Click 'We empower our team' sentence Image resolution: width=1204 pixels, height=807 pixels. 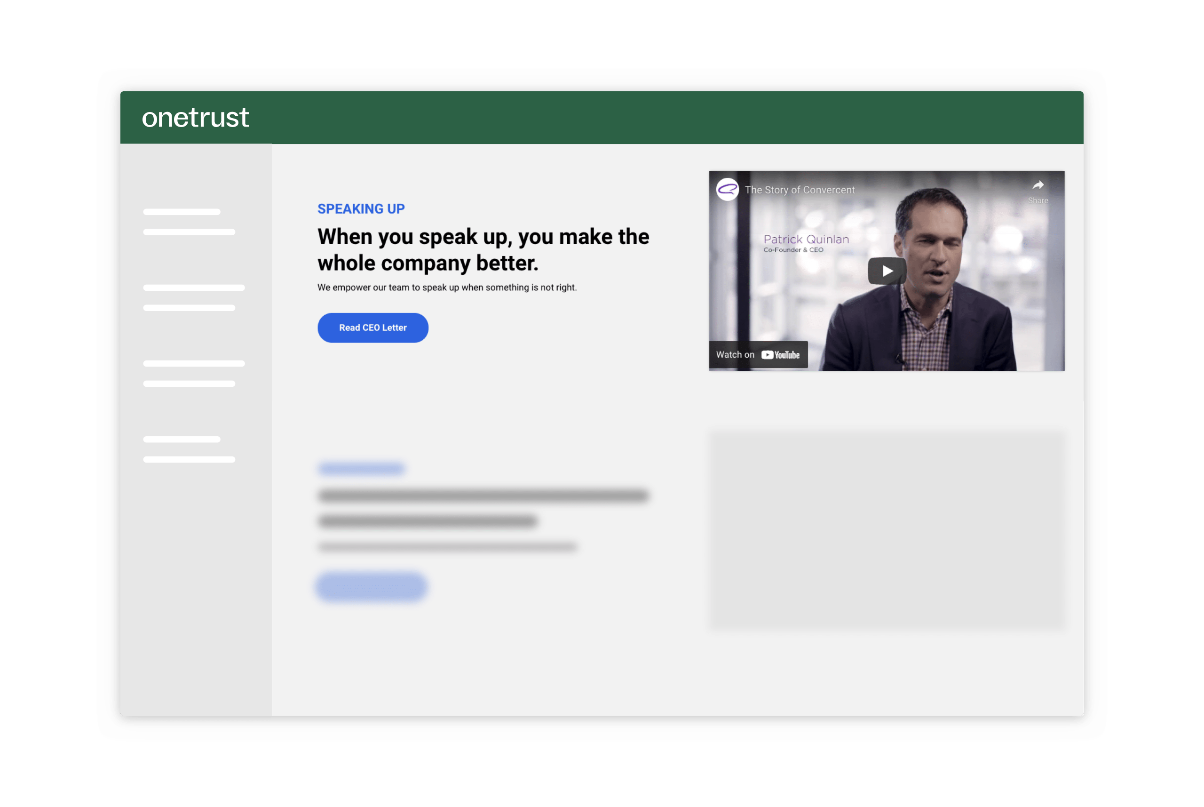(x=447, y=288)
